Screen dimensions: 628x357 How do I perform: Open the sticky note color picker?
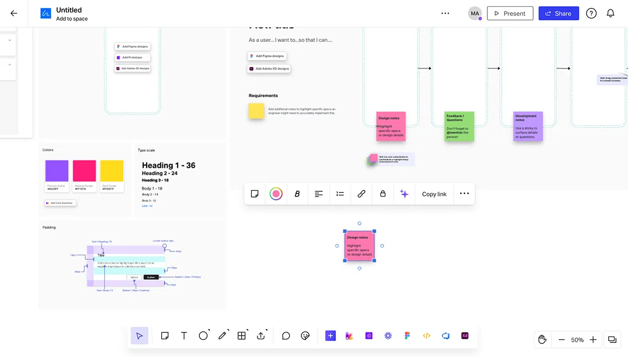click(x=276, y=194)
